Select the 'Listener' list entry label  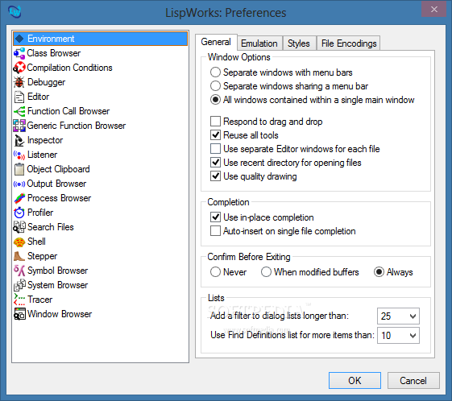pos(43,155)
